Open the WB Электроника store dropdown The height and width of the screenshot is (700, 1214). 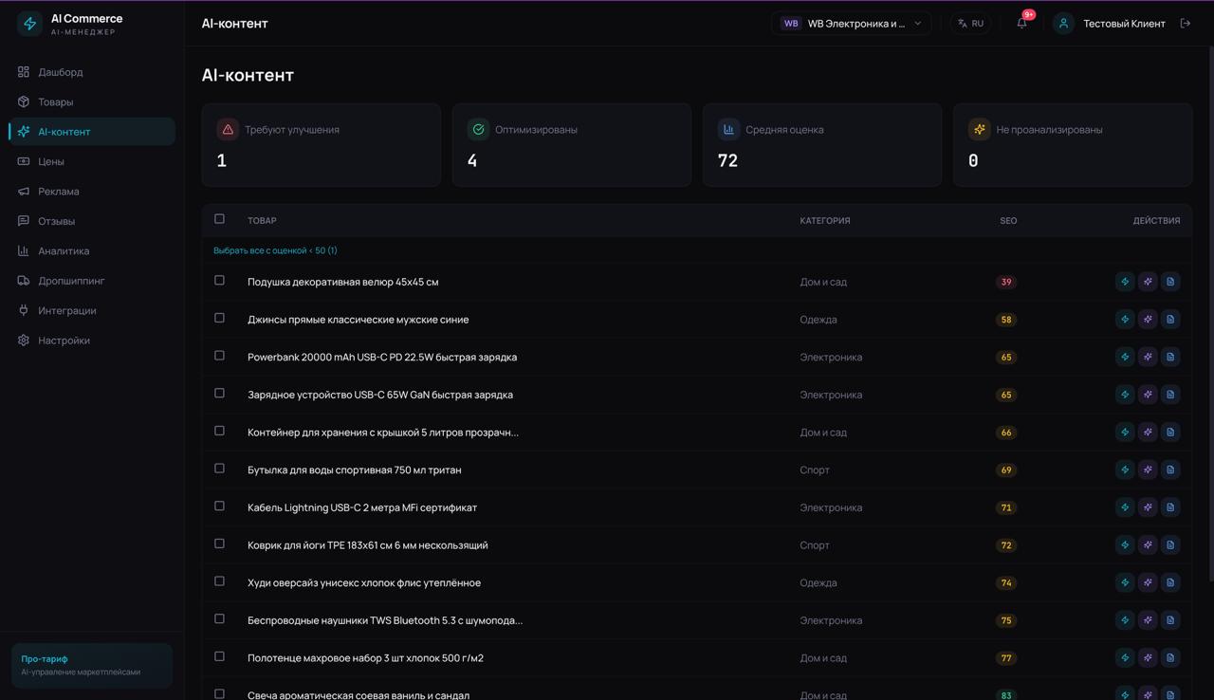pos(851,24)
